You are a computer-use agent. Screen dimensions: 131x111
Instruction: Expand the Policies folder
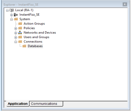[x=16, y=28]
